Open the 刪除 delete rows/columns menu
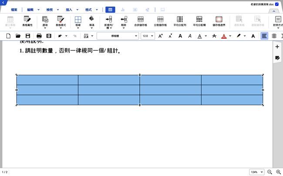Viewport: 283px width, 176px height. tap(124, 22)
